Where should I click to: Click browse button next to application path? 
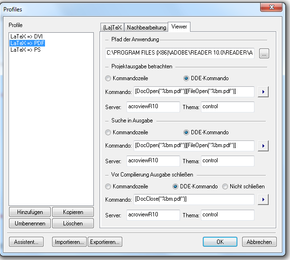[x=264, y=54]
